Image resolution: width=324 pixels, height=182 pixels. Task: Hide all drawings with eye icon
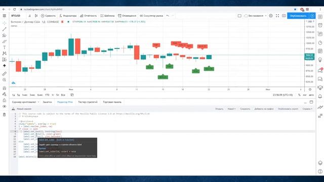pos(5,107)
